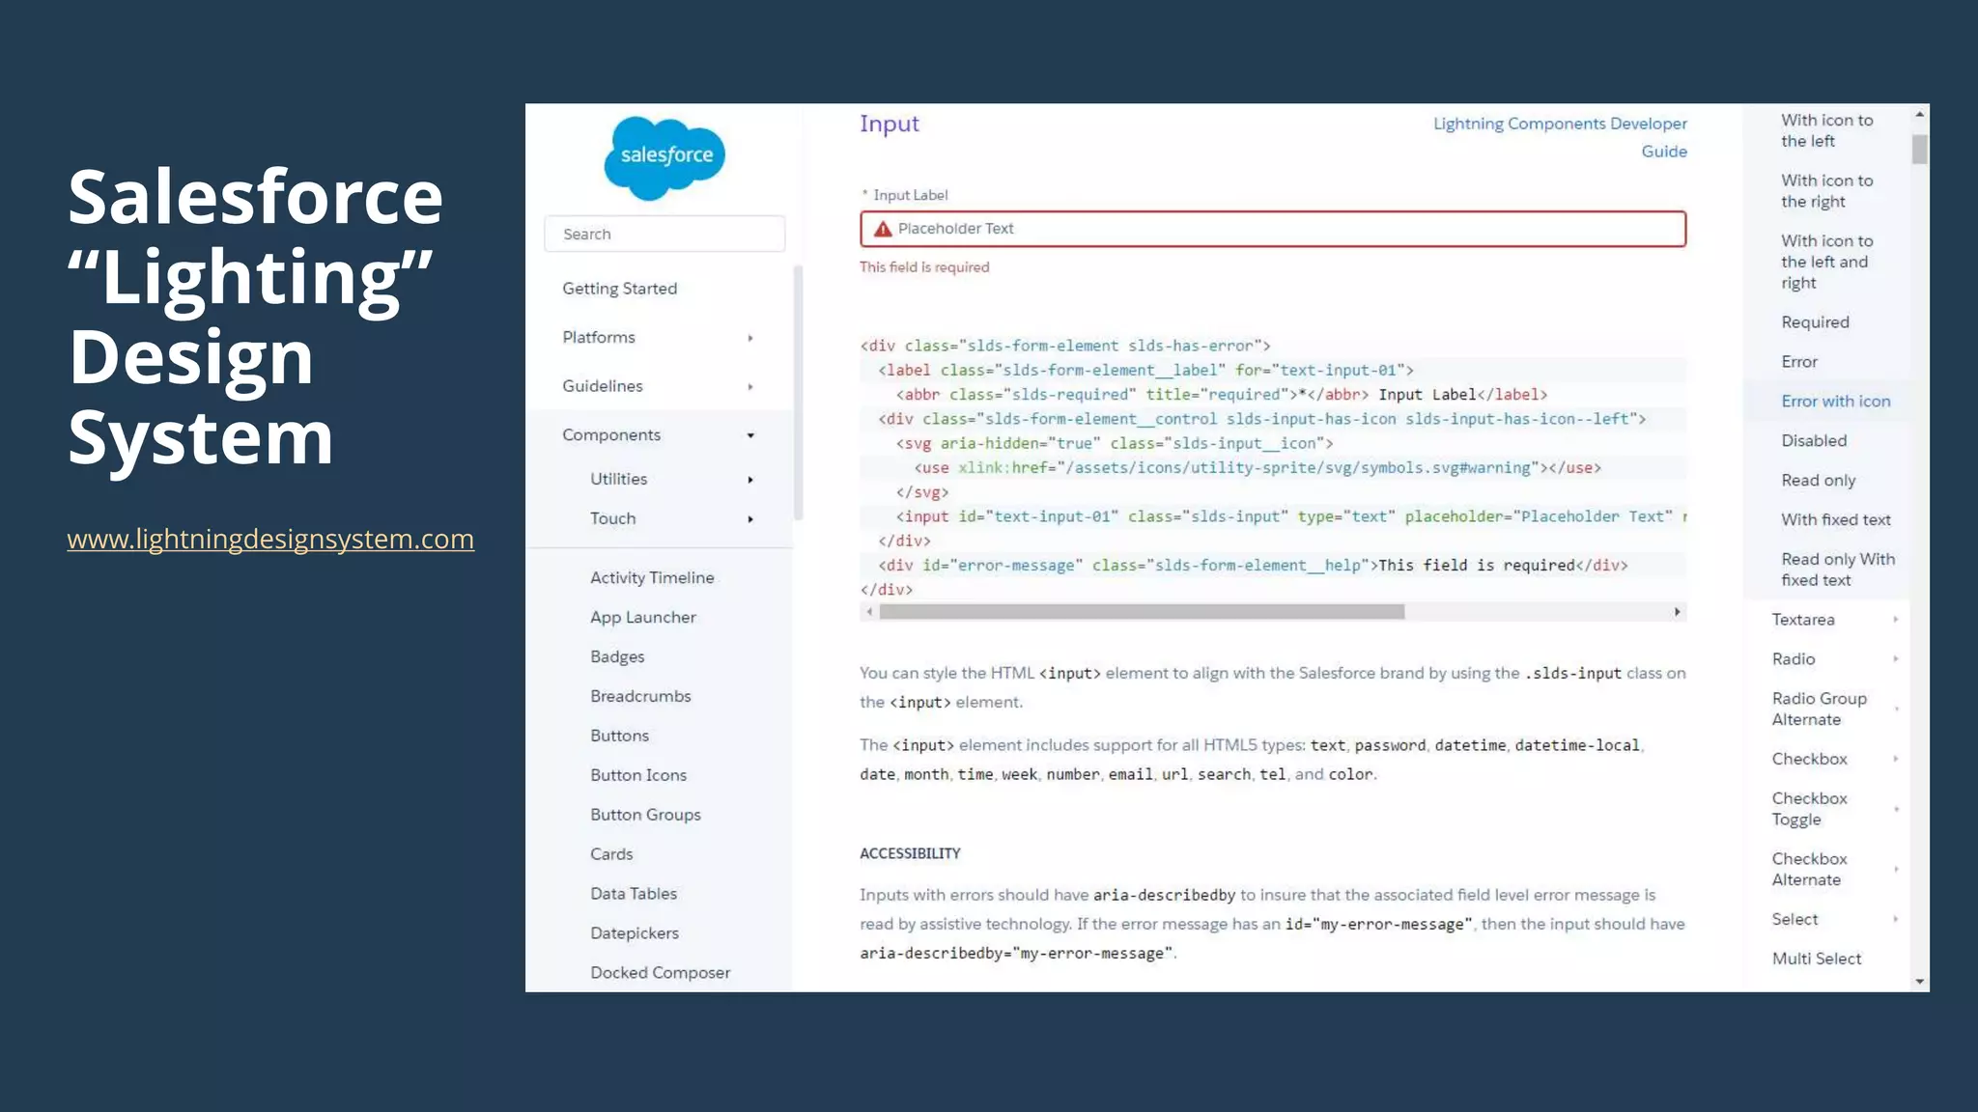The height and width of the screenshot is (1112, 1978).
Task: Click the 'This field is required' message
Action: 924,267
